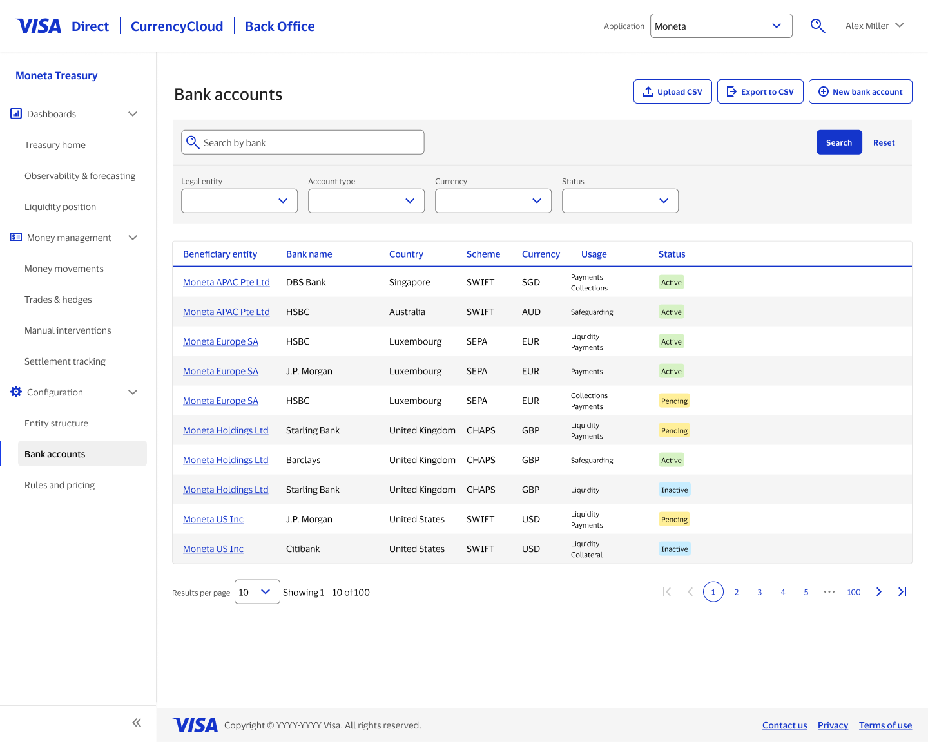Image resolution: width=928 pixels, height=742 pixels.
Task: Open the Status filter dropdown
Action: [620, 200]
